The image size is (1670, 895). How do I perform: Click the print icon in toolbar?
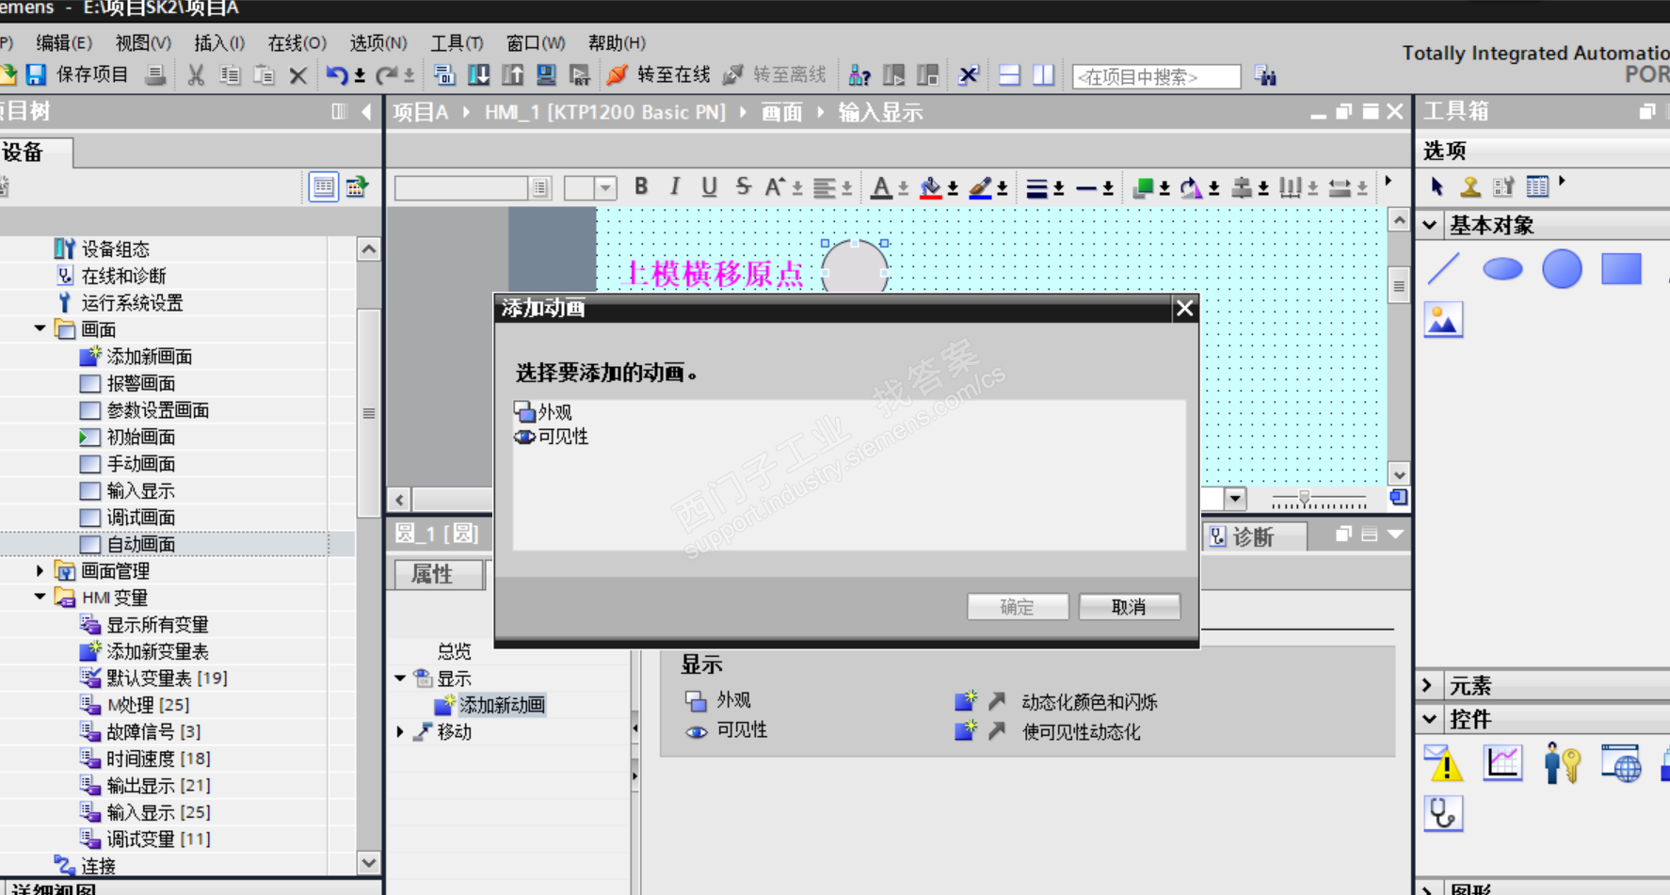click(x=156, y=75)
